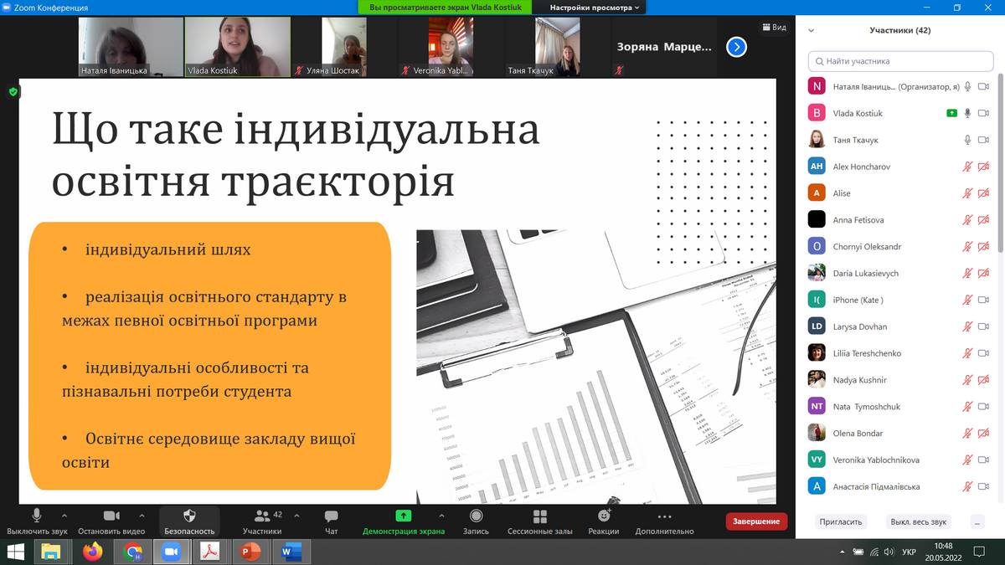Click the green encryption shield icon
The image size is (1005, 565).
13,91
